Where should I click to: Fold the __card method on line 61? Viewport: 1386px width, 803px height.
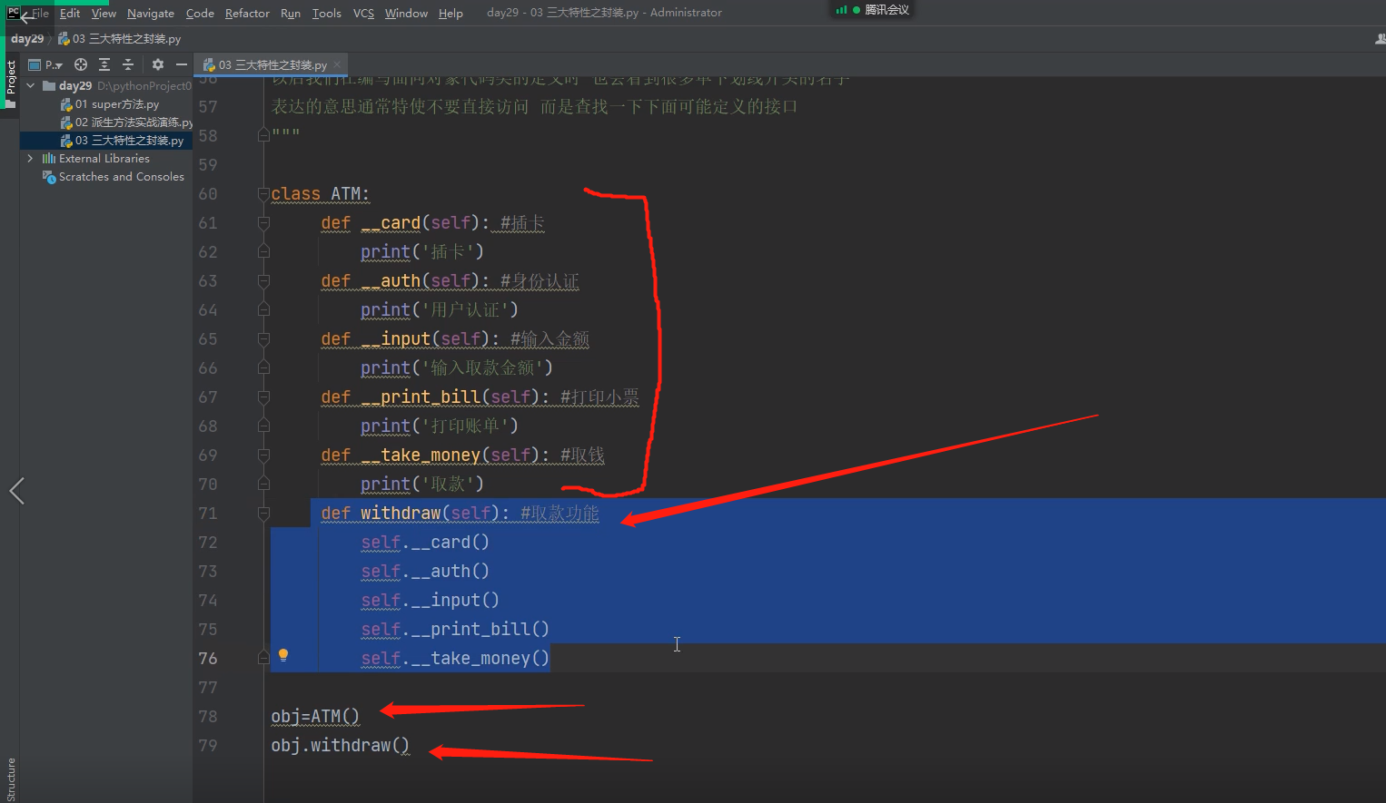coord(263,223)
